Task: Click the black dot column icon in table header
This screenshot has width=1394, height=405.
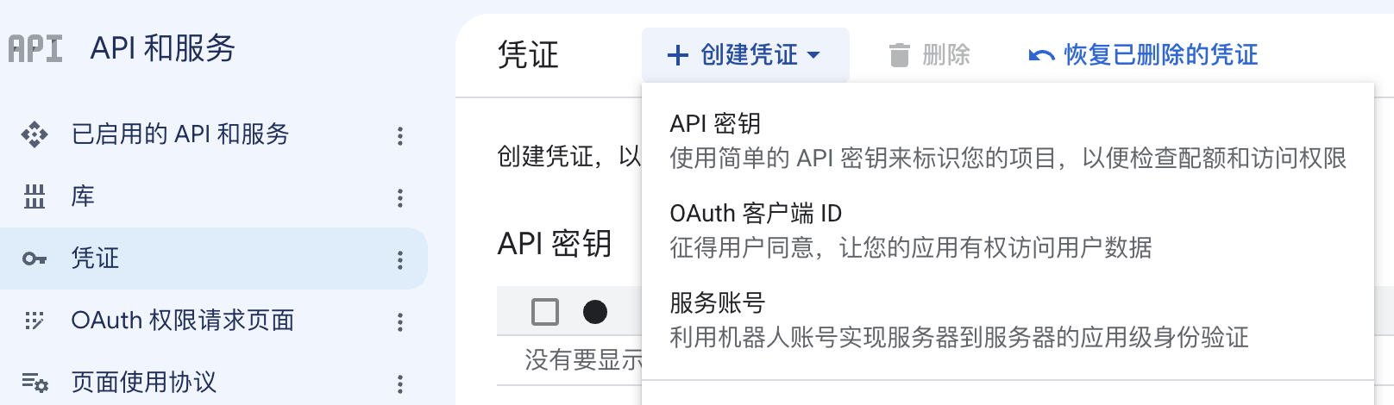Action: [x=595, y=311]
